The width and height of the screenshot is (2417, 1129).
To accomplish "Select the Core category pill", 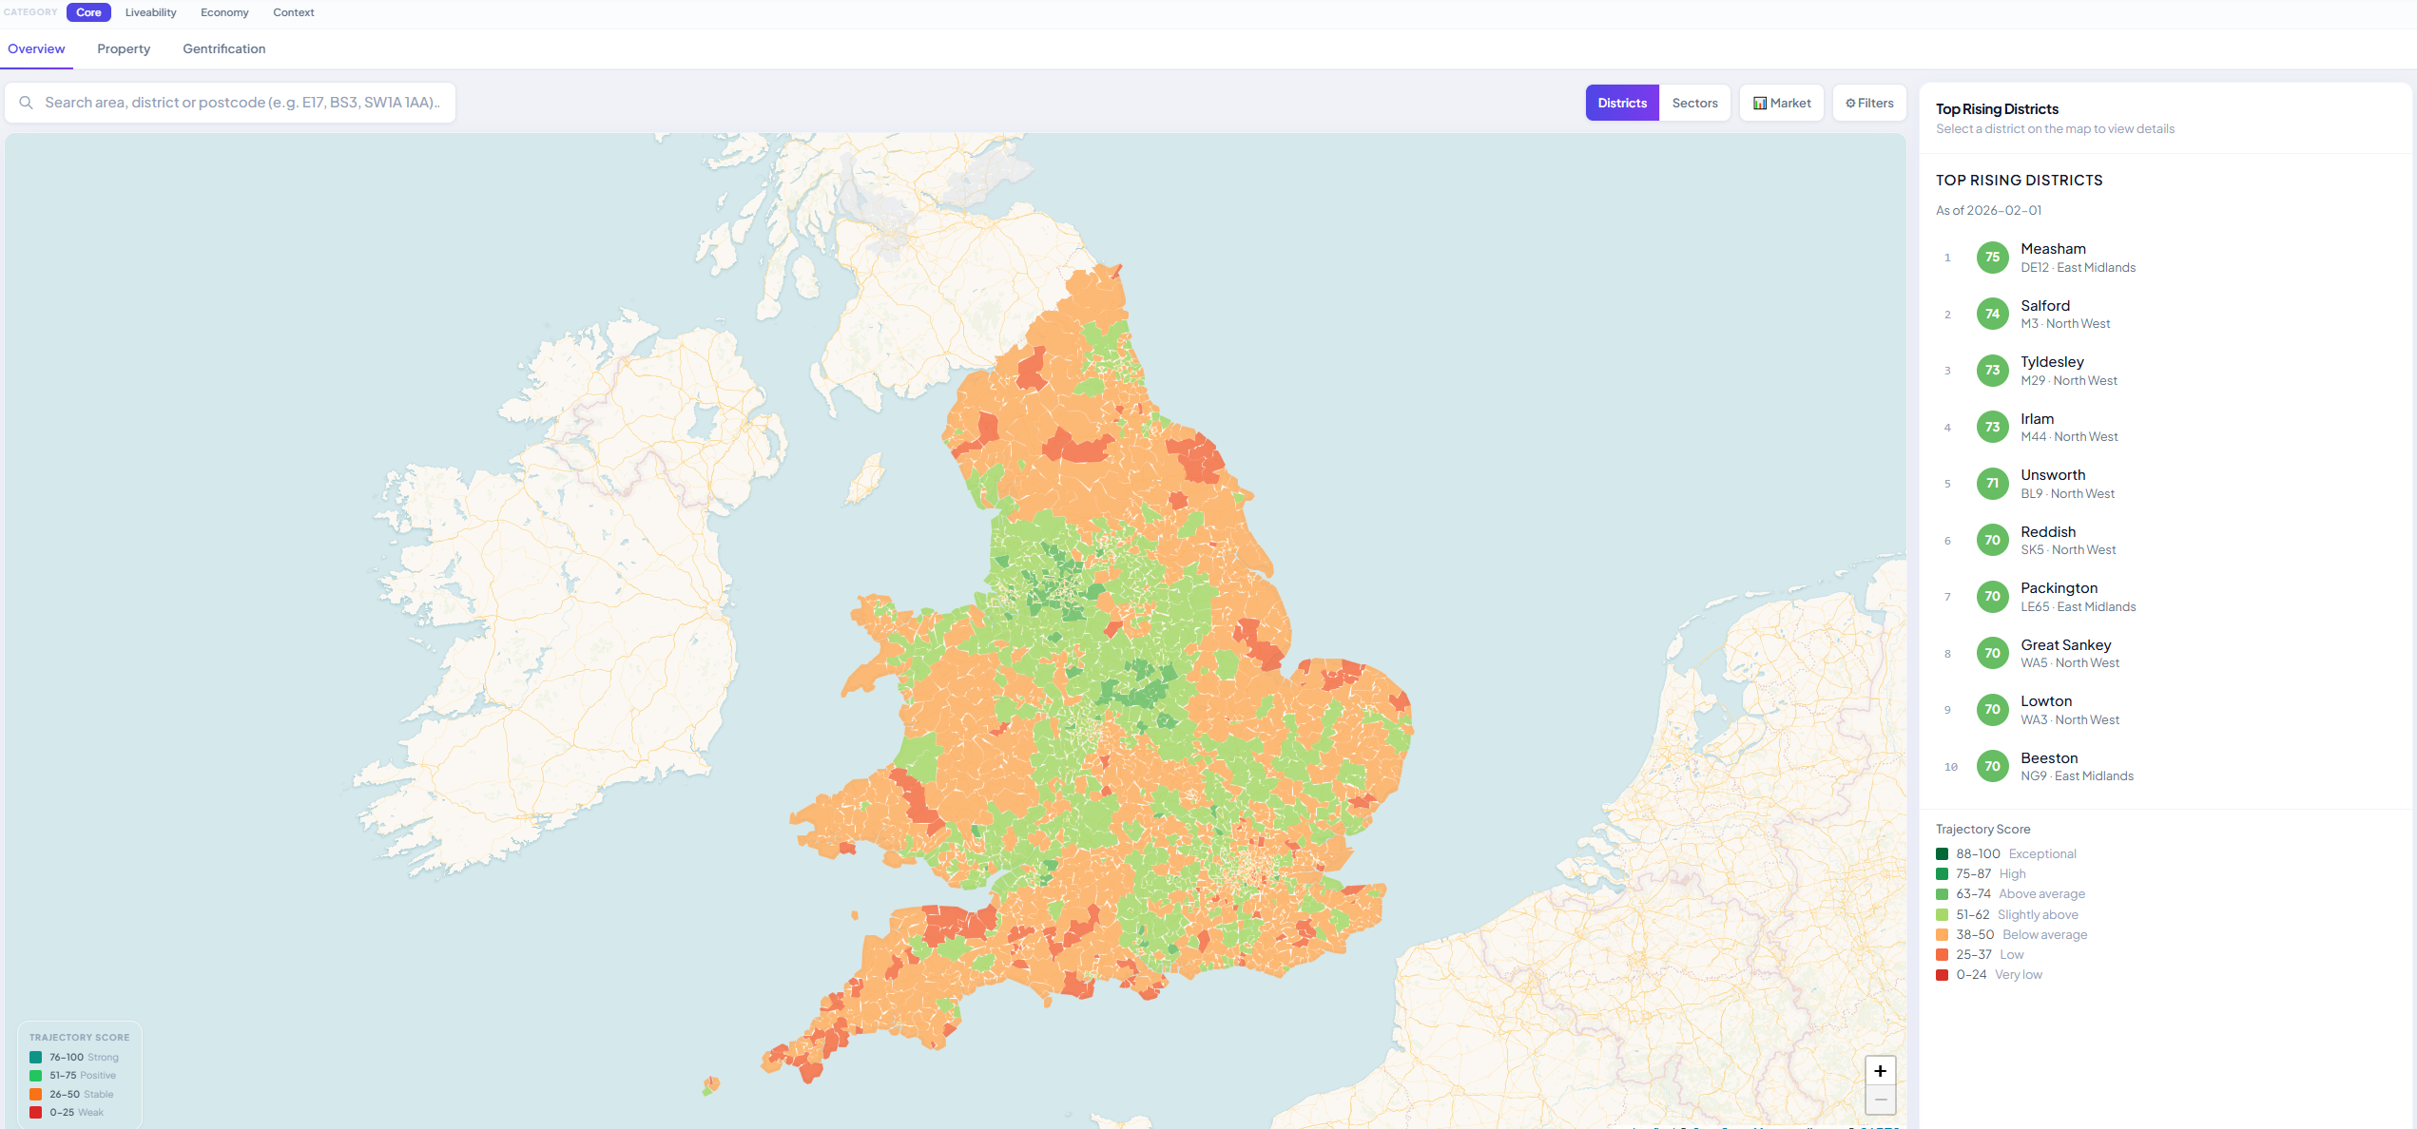I will click(x=88, y=12).
